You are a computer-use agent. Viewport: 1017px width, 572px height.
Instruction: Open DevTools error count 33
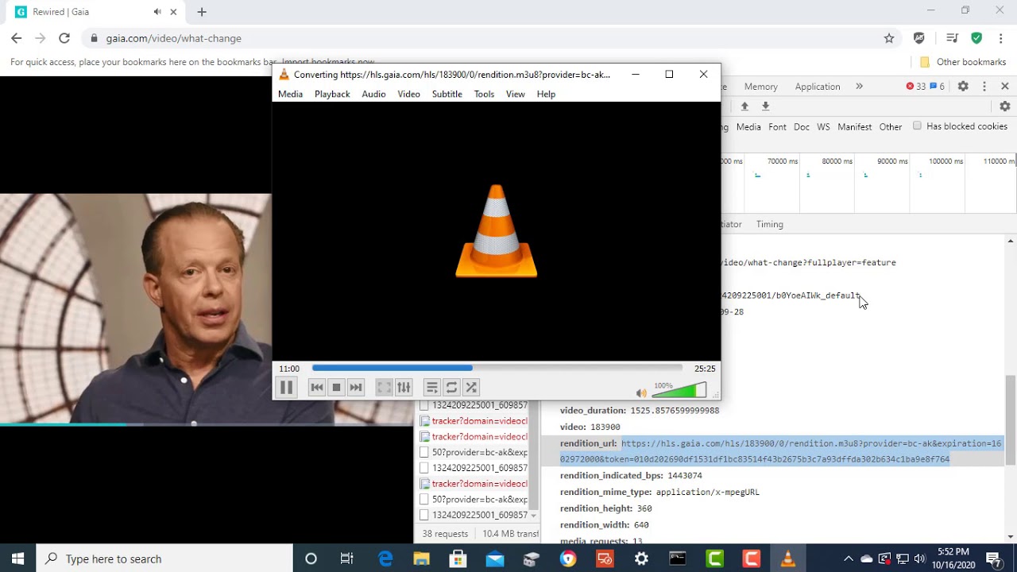pos(915,87)
